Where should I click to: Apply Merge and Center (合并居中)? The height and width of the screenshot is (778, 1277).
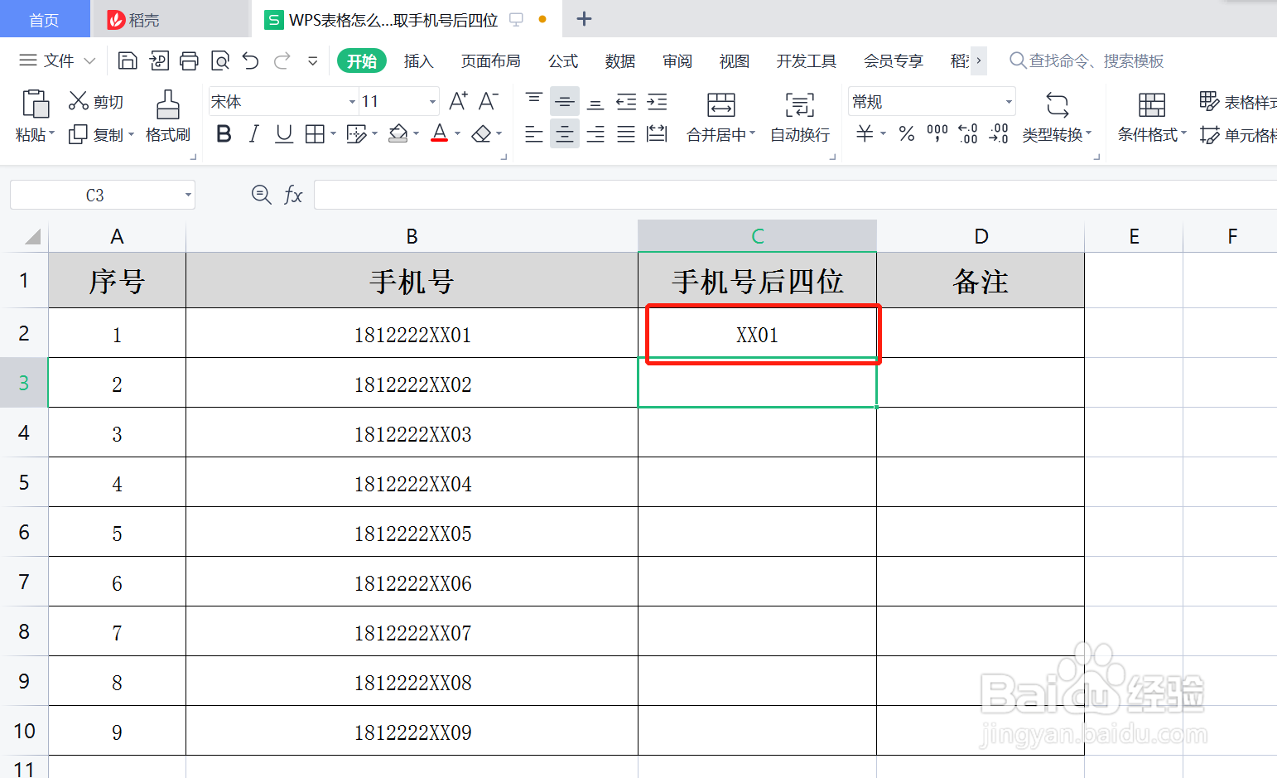click(719, 116)
